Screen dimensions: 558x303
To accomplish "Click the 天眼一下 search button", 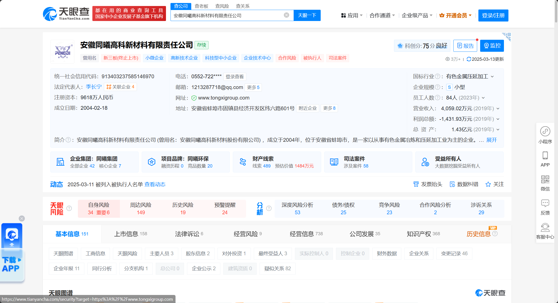I will click(x=307, y=15).
